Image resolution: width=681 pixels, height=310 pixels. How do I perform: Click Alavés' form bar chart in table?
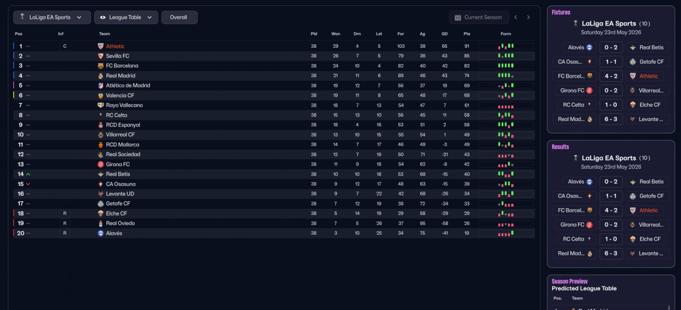(506, 233)
